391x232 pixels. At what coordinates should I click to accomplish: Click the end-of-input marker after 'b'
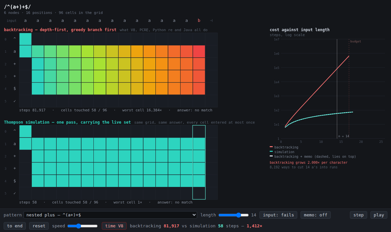point(211,21)
